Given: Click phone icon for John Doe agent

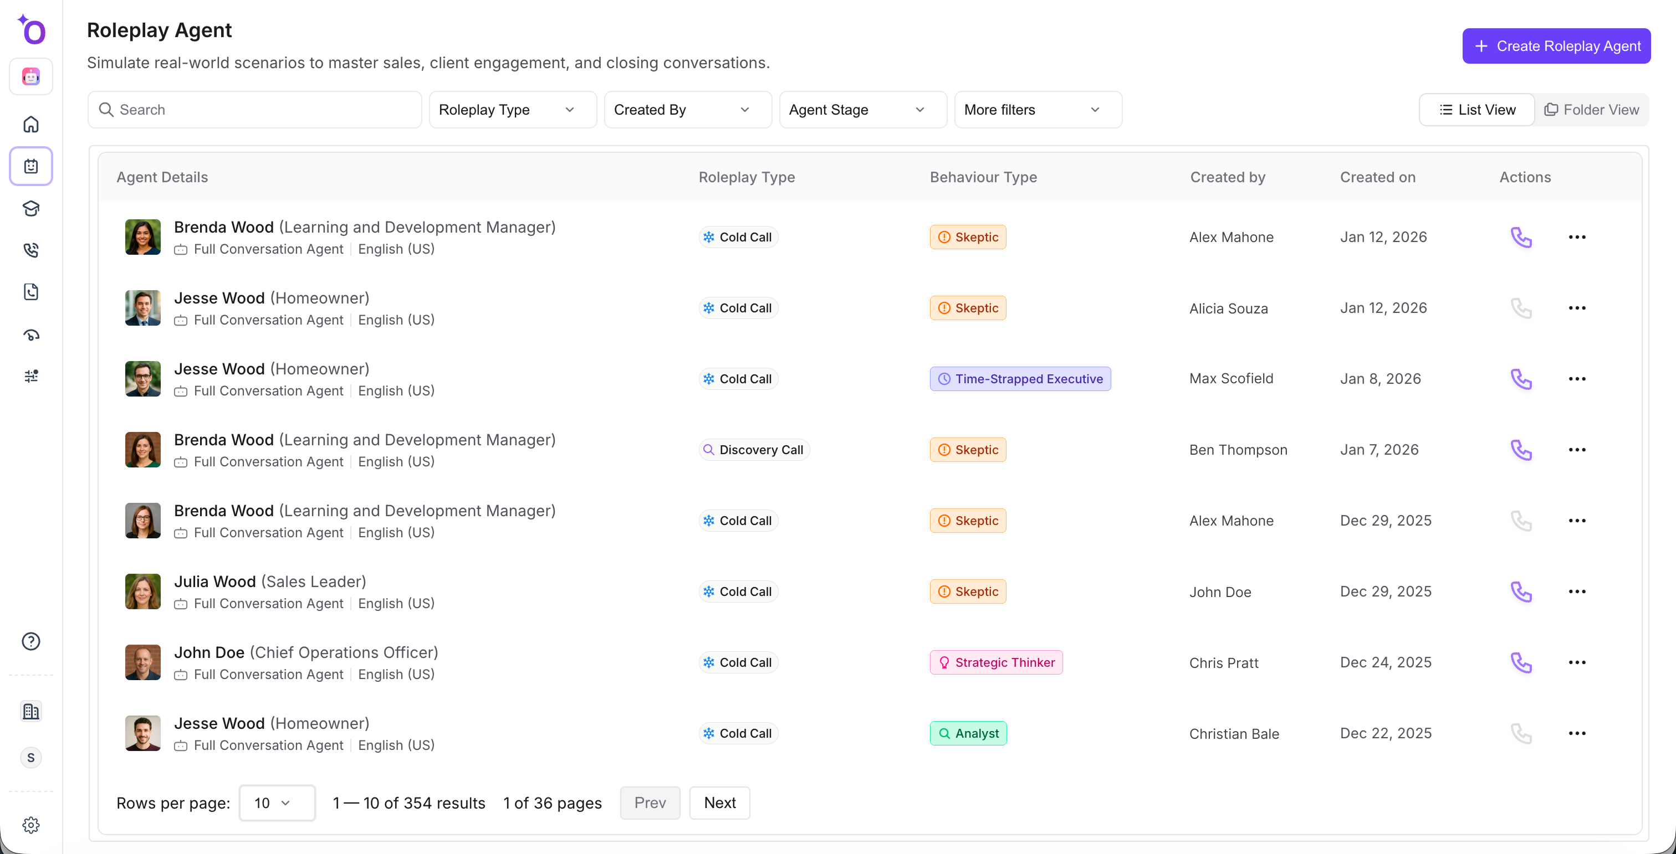Looking at the screenshot, I should coord(1520,662).
